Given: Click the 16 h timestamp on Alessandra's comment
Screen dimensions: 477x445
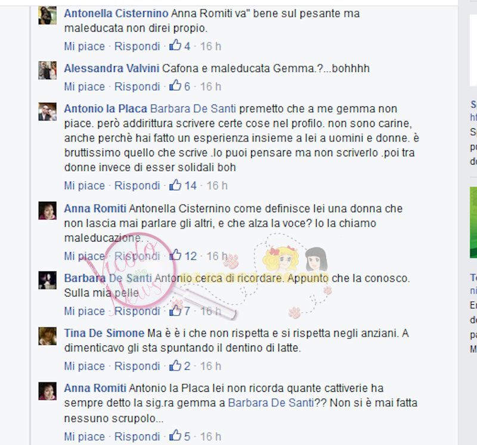Looking at the screenshot, I should coord(210,86).
